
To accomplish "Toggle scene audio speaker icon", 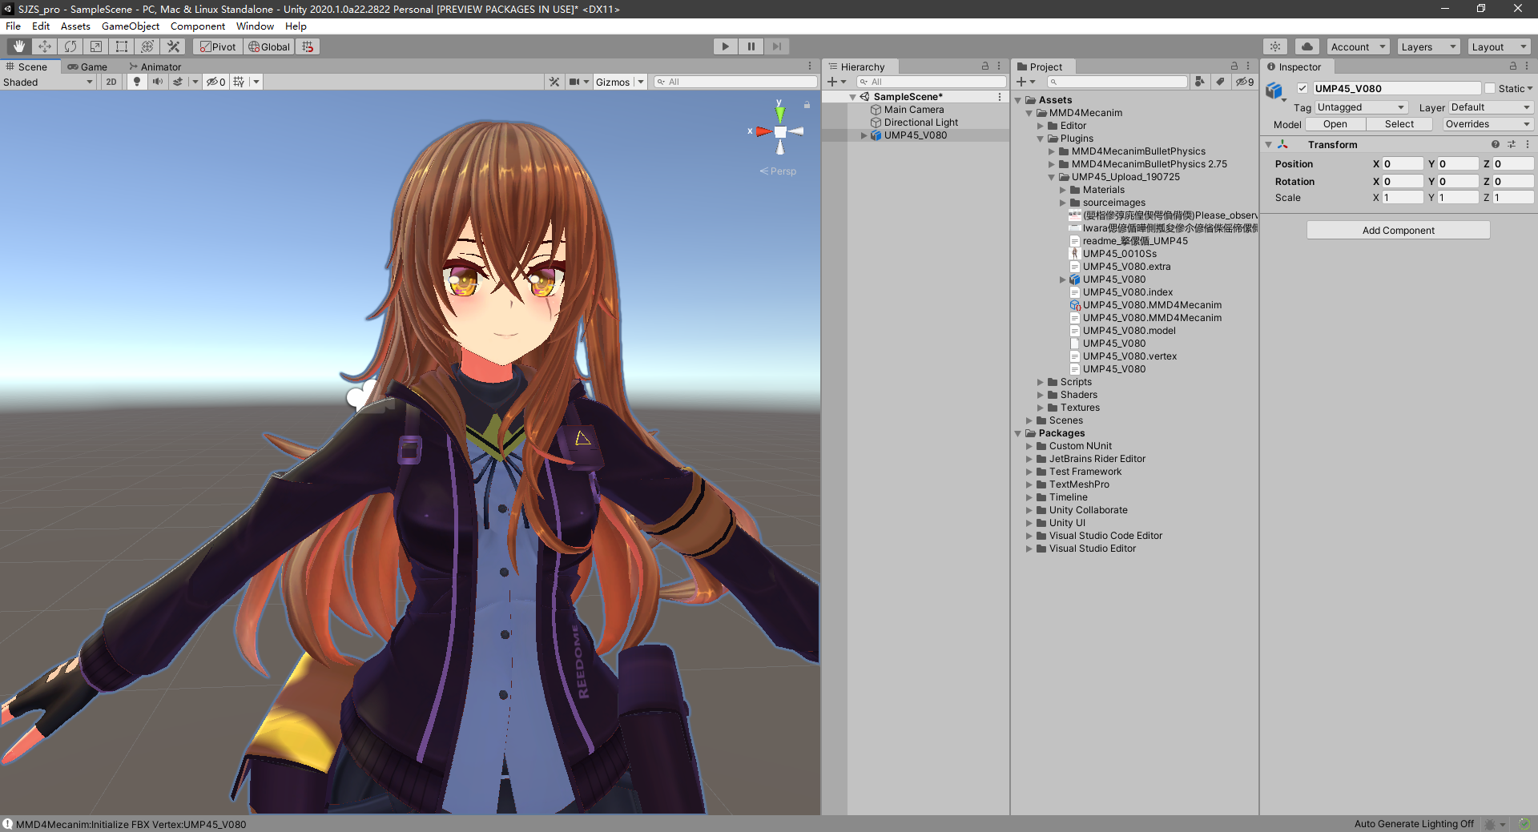I will click(x=158, y=82).
